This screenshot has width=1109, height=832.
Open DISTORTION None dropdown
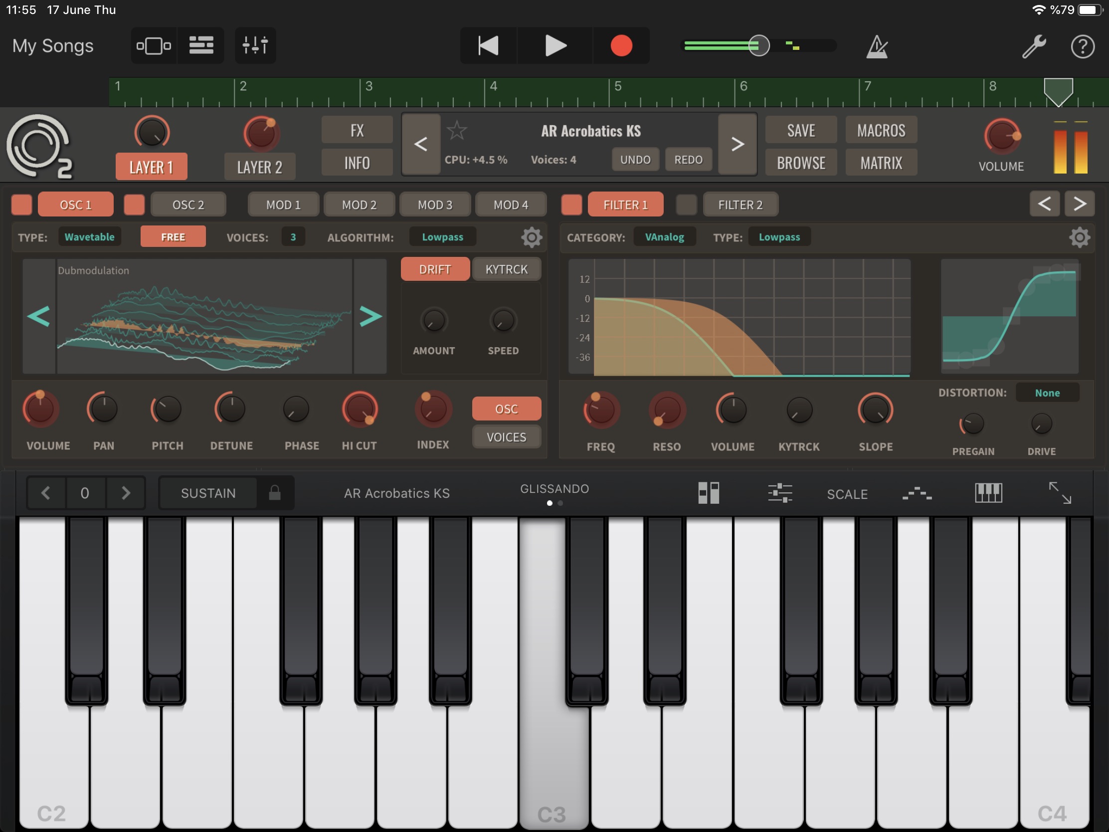point(1047,393)
